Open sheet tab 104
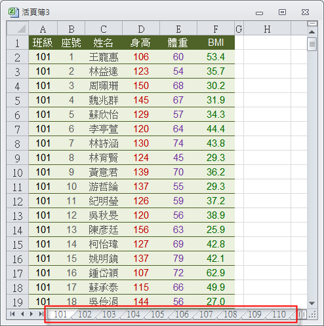The height and width of the screenshot is (326, 324). pos(133,314)
